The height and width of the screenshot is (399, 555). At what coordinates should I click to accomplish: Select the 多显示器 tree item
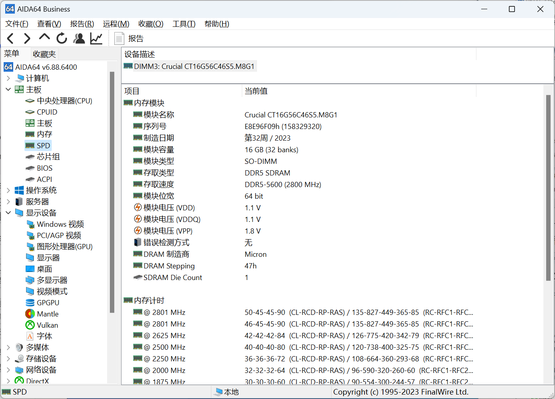pyautogui.click(x=47, y=280)
